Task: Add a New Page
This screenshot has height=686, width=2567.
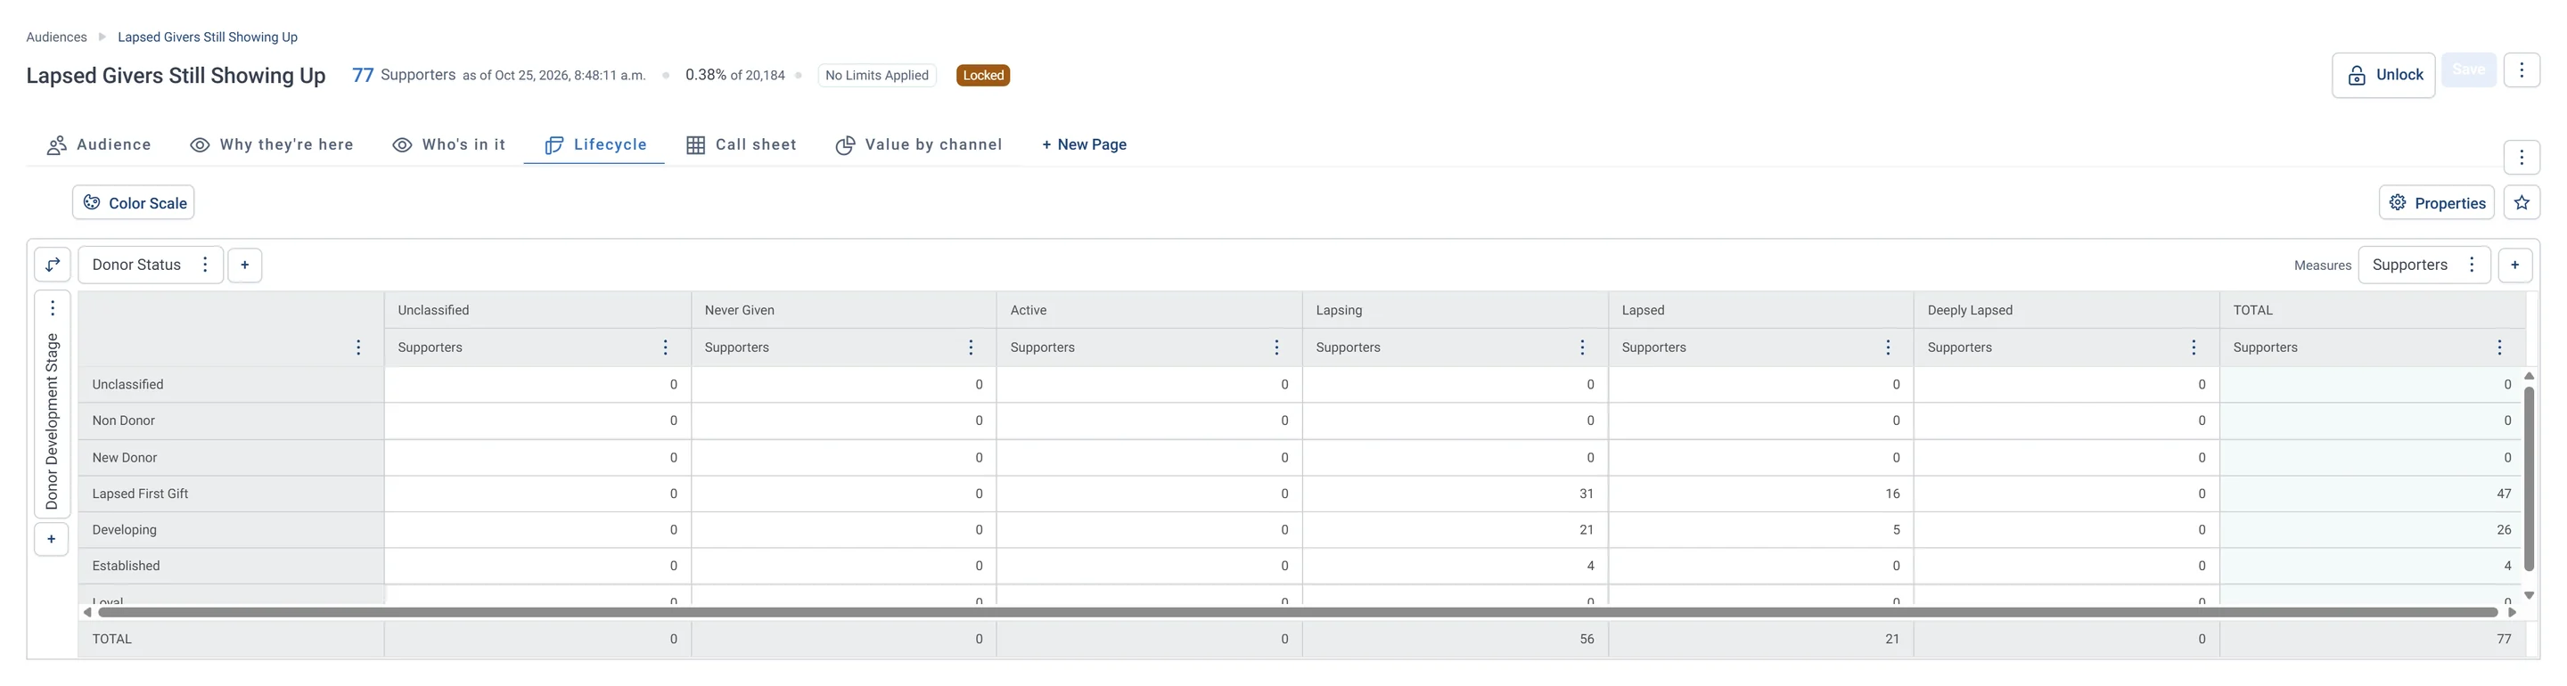Action: pos(1084,145)
